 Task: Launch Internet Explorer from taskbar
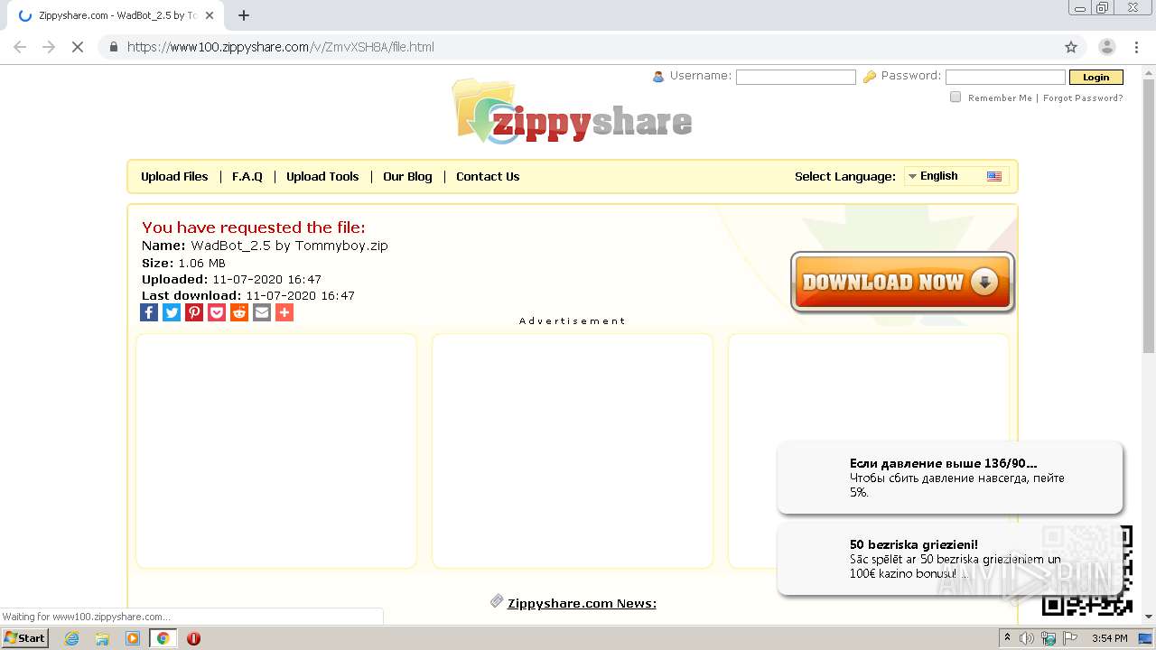pos(71,638)
